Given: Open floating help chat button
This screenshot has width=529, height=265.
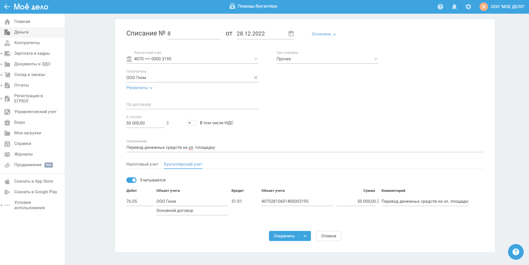Looking at the screenshot, I should [x=516, y=252].
